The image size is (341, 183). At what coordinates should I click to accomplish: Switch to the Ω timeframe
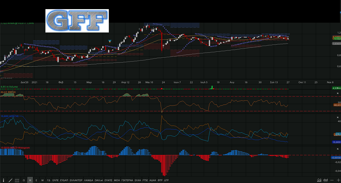(24, 180)
